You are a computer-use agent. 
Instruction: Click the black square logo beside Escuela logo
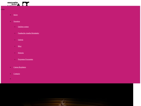point(26,4)
